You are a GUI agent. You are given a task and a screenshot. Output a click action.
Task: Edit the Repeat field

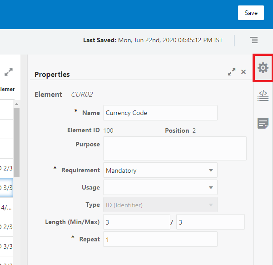(160, 239)
